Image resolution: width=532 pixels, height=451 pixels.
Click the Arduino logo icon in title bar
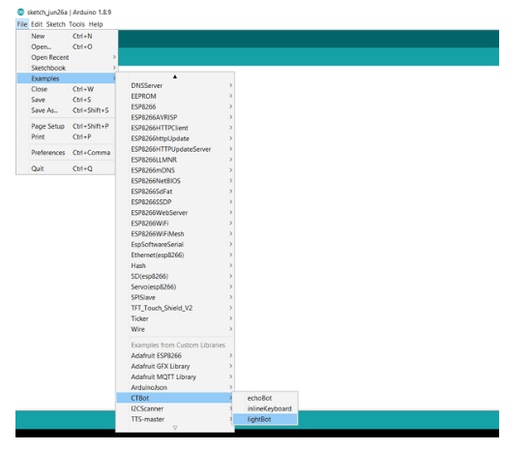click(x=20, y=13)
